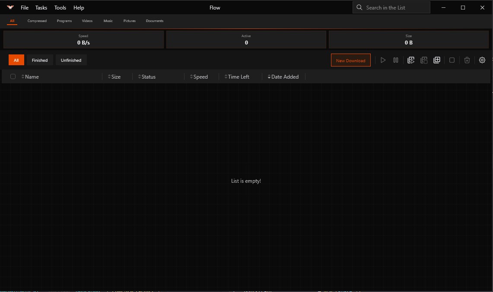Click the Active 0 stat panel

click(246, 39)
